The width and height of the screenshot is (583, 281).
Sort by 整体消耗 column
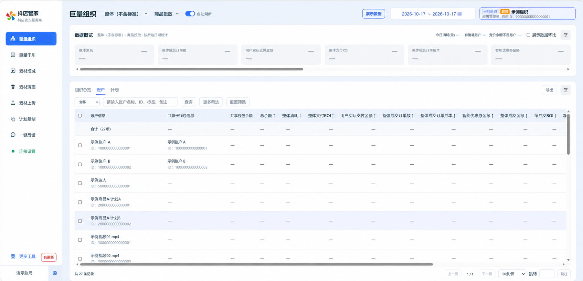[291, 116]
